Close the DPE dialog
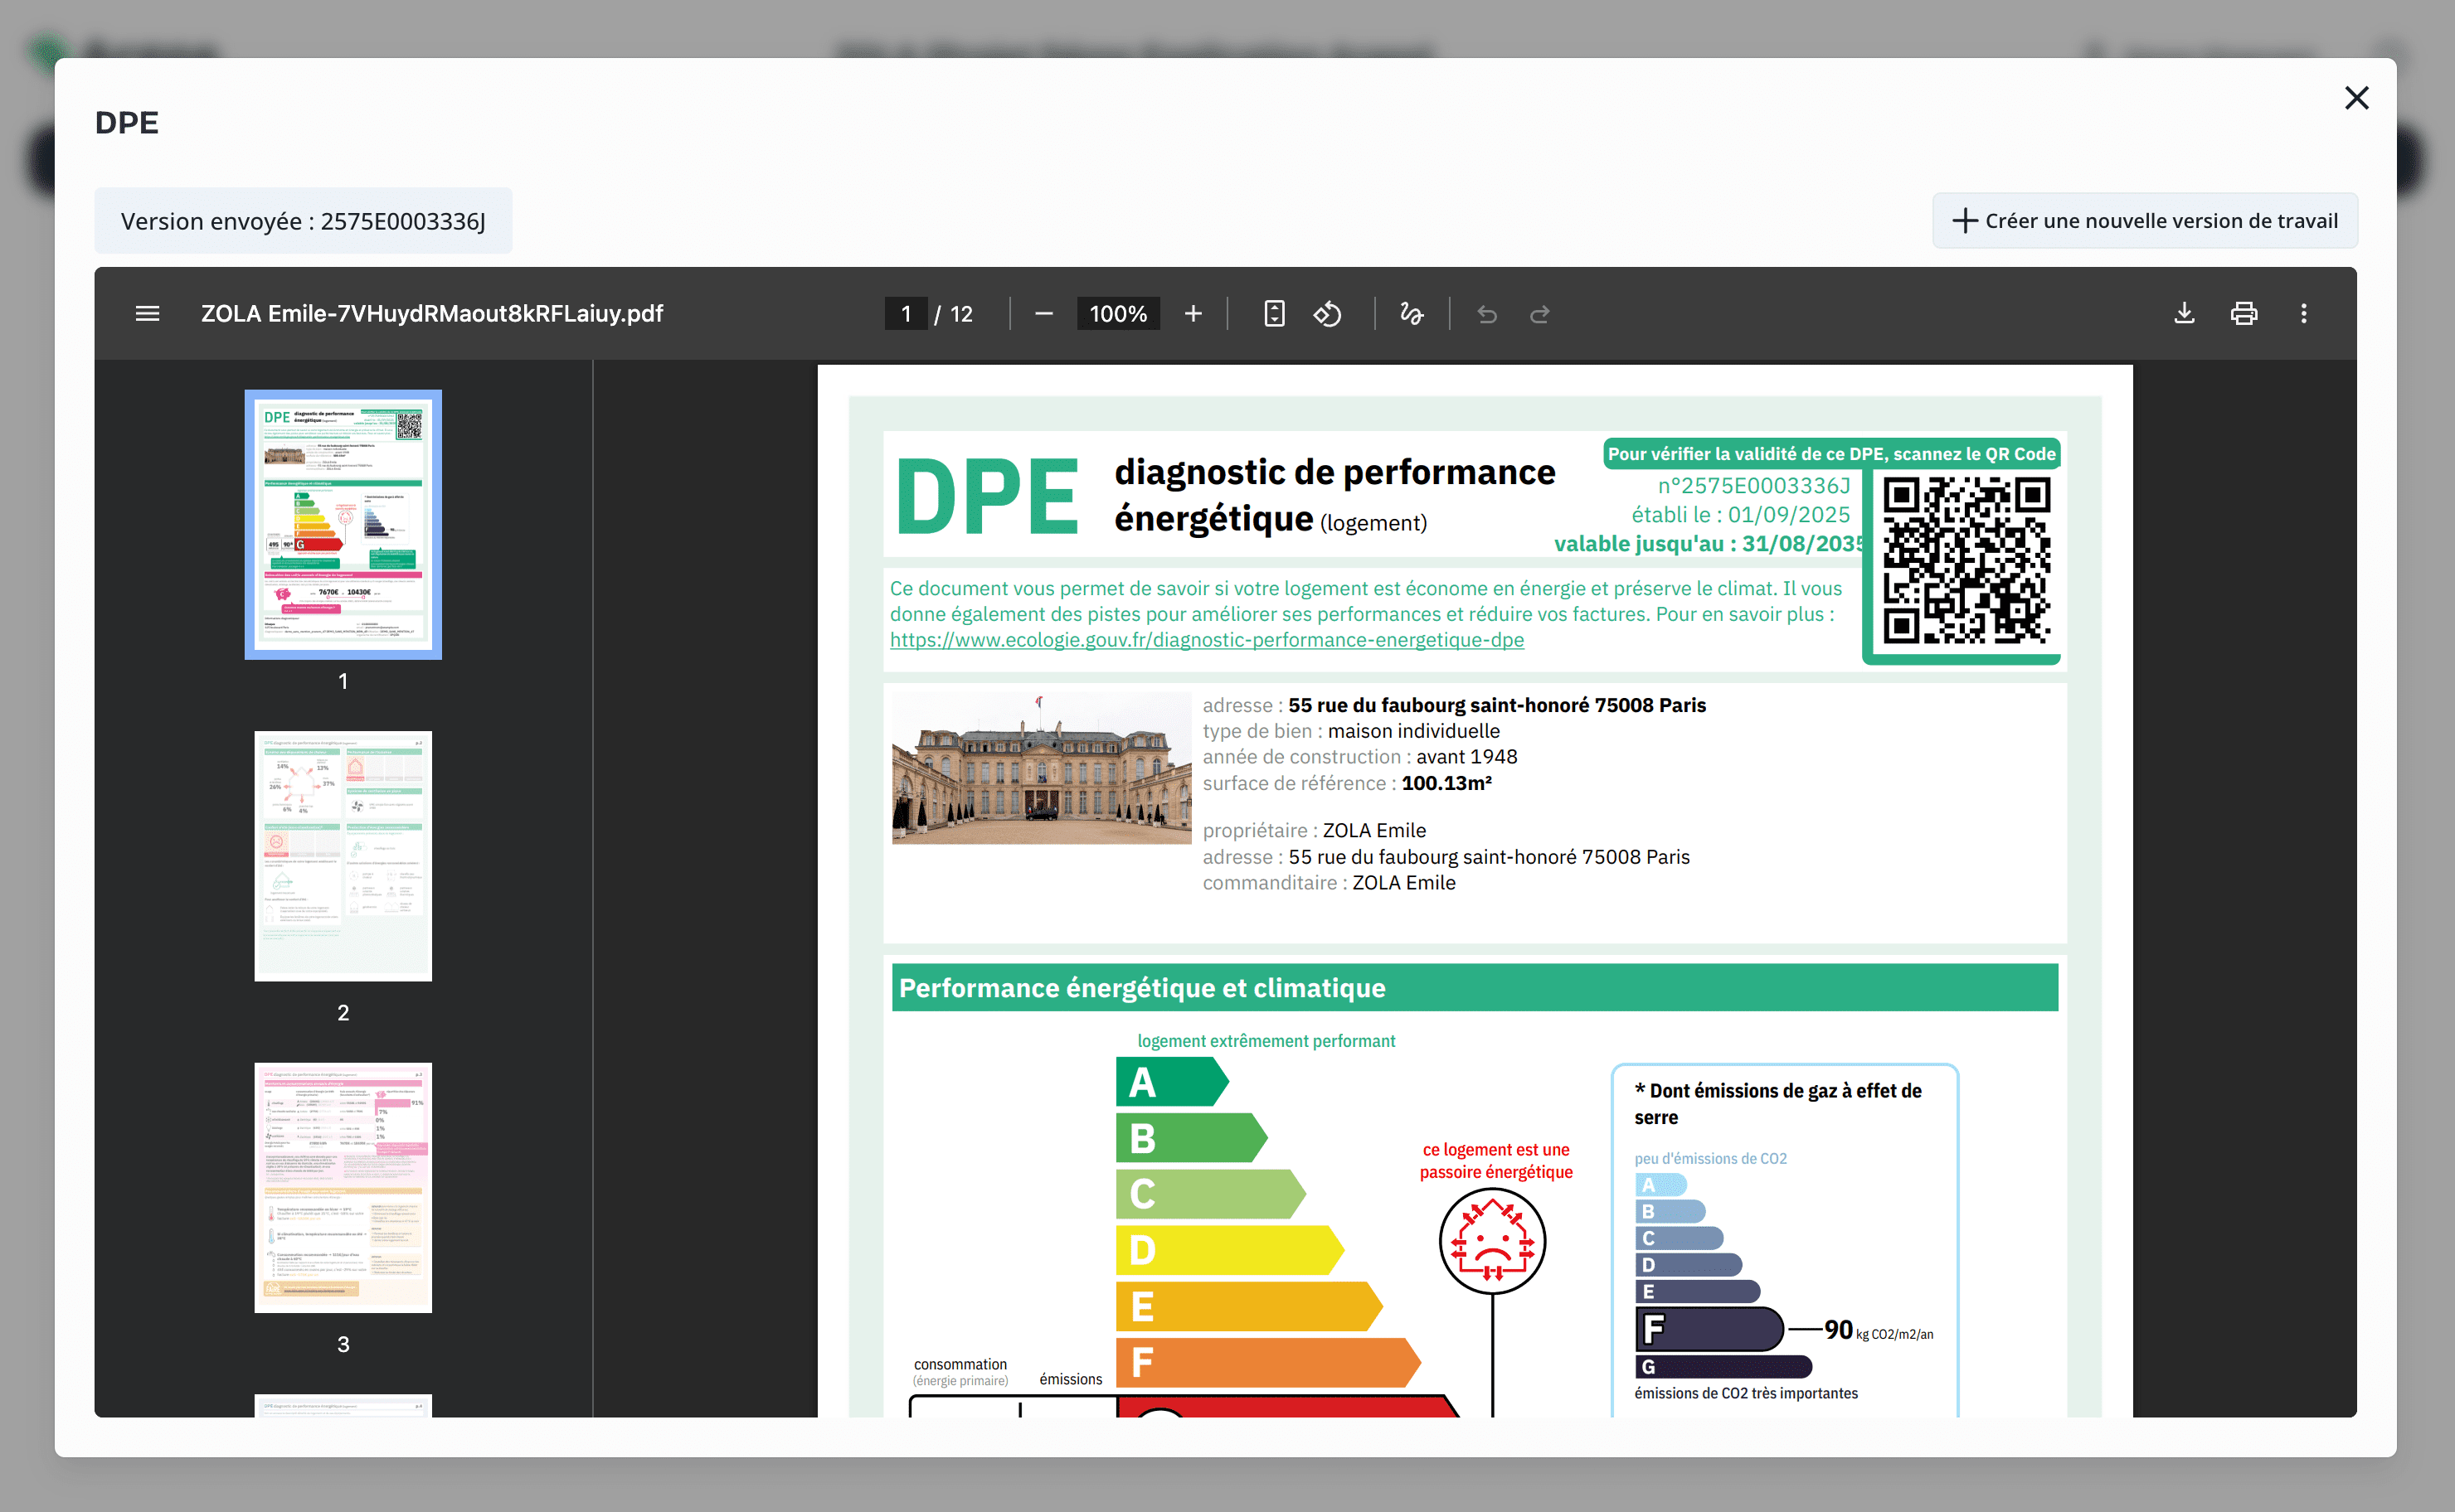 (x=2356, y=98)
